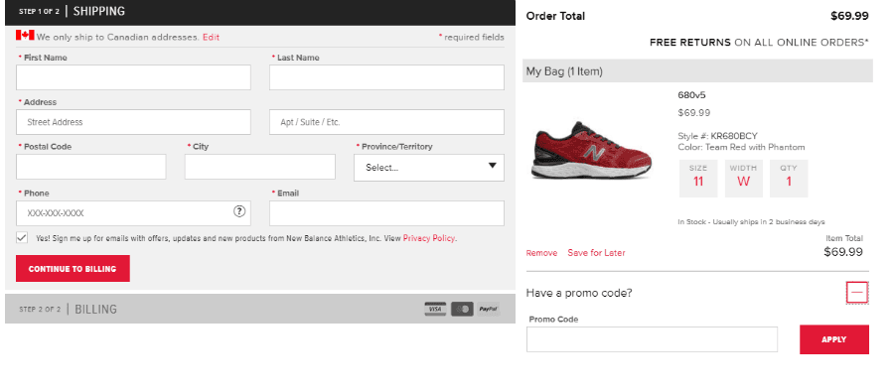This screenshot has height=392, width=894.
Task: Click the Phone number field
Action: pos(133,213)
